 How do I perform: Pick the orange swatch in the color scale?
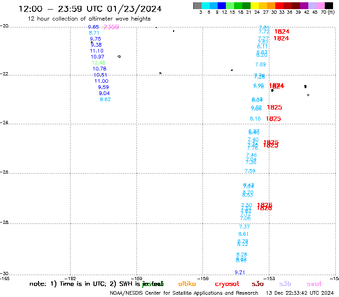(271, 5)
